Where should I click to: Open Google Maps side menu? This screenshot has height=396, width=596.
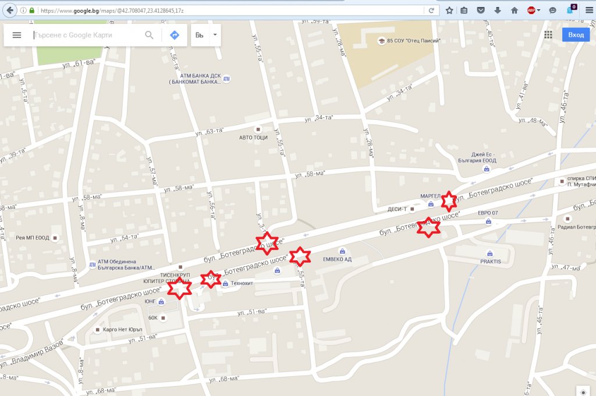point(17,35)
